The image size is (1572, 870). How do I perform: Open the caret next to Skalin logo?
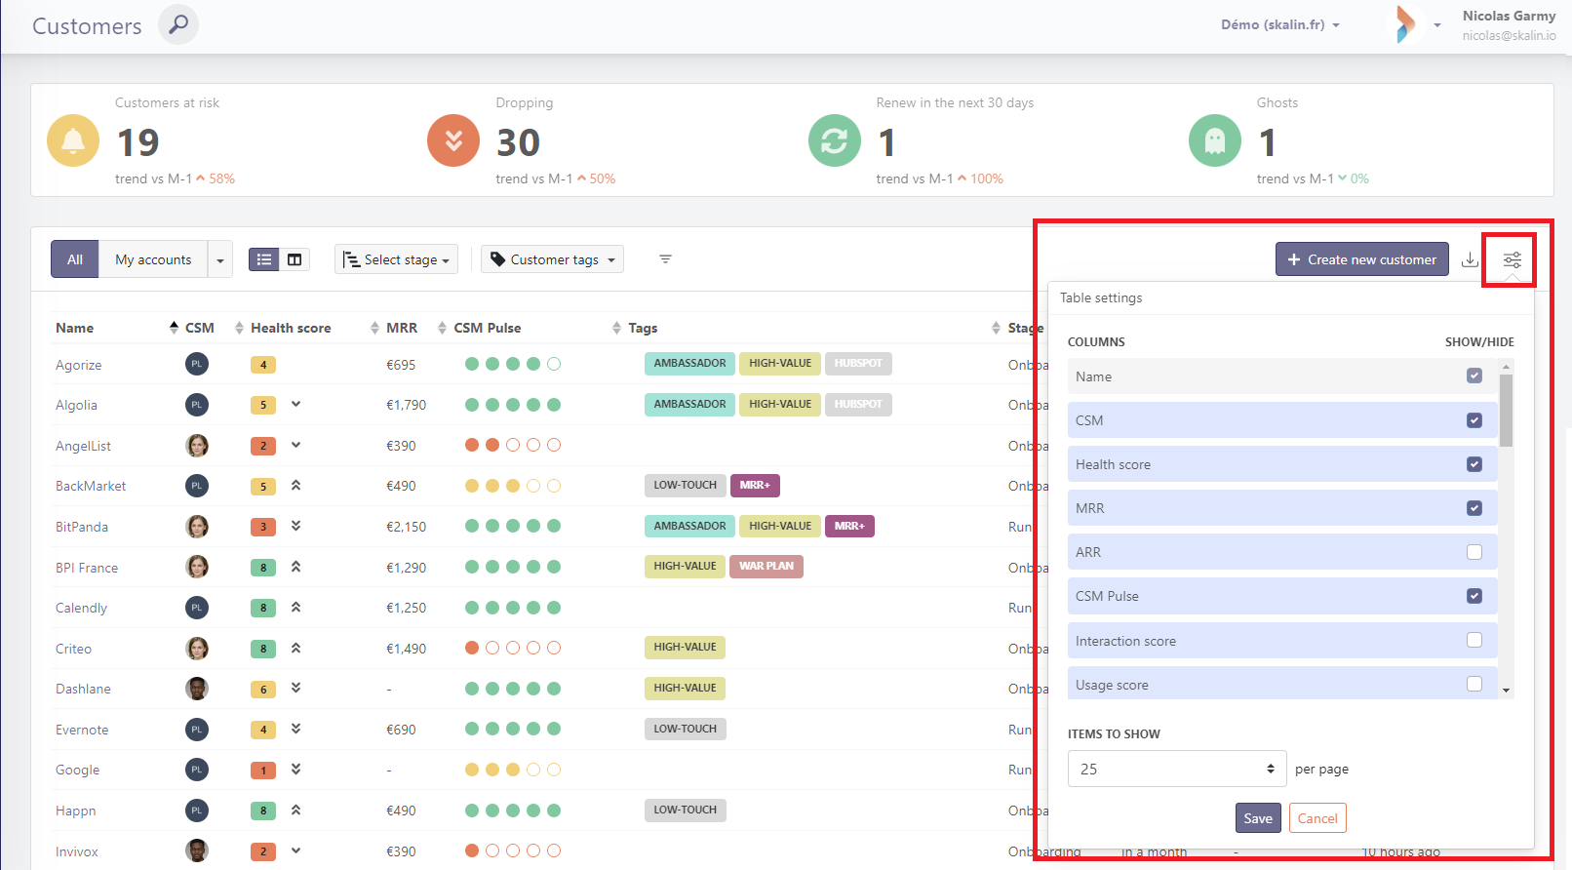click(x=1437, y=25)
